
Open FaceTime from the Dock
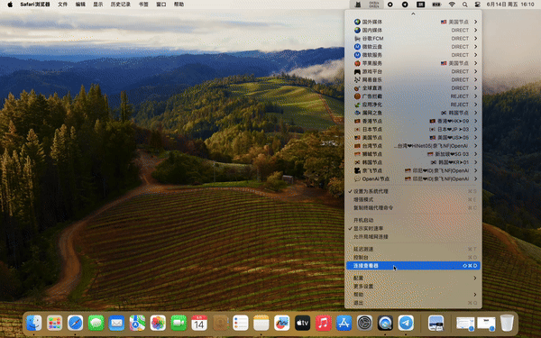tap(179, 324)
